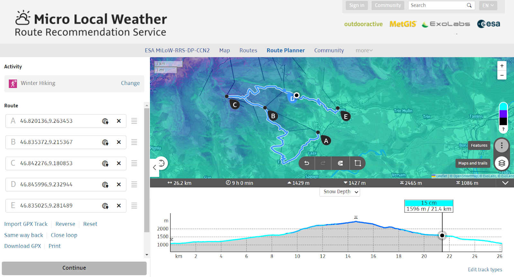Remove waypoint D from the route

119,184
